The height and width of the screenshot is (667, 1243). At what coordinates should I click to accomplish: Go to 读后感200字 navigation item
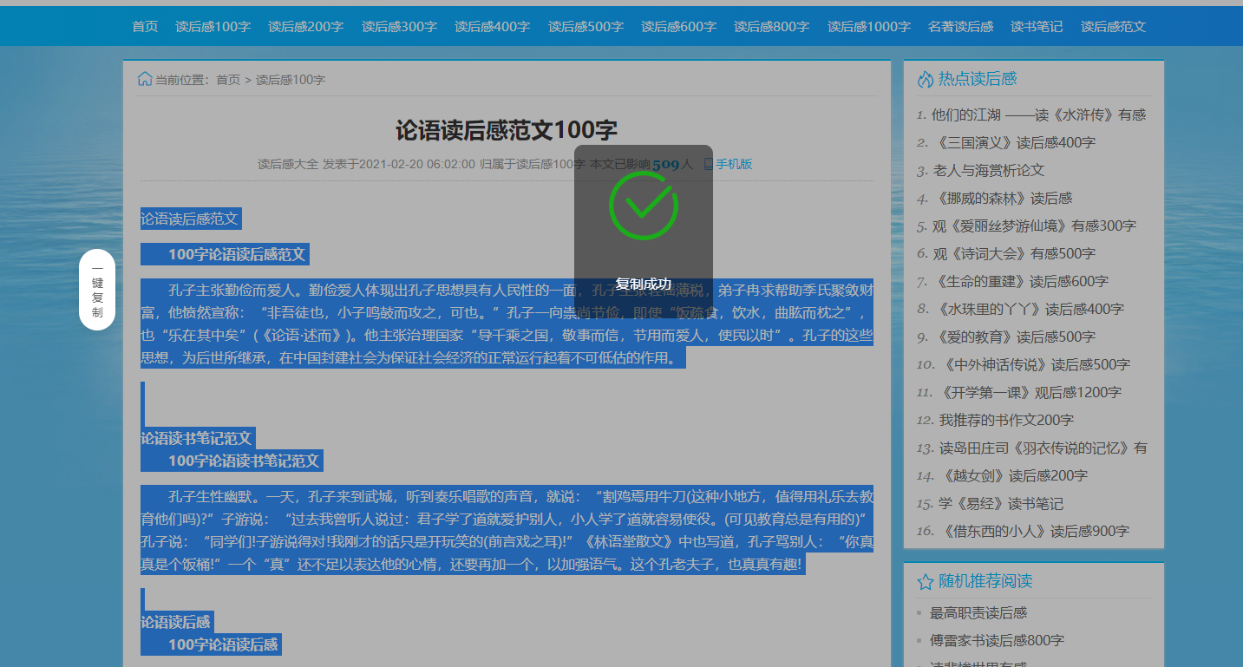click(x=306, y=27)
